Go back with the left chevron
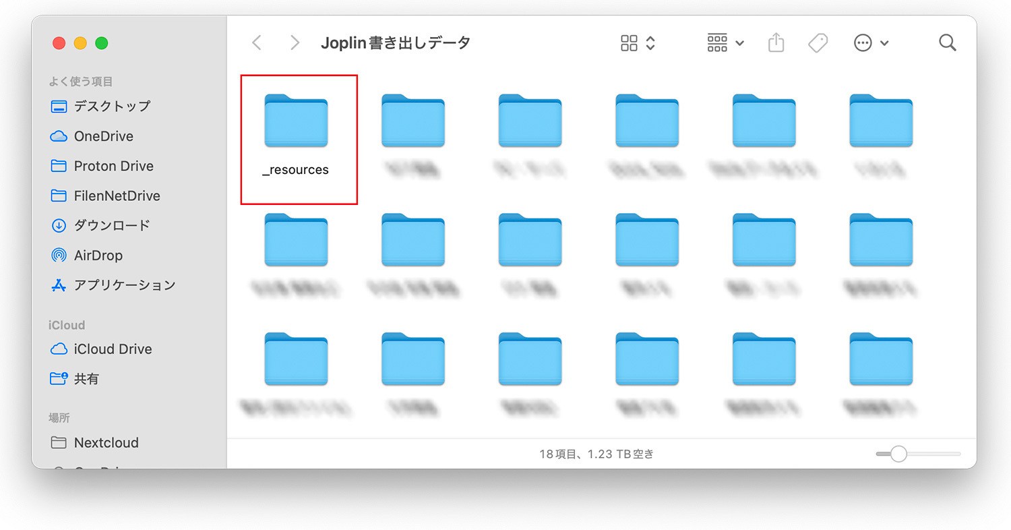This screenshot has height=530, width=1011. pos(257,43)
